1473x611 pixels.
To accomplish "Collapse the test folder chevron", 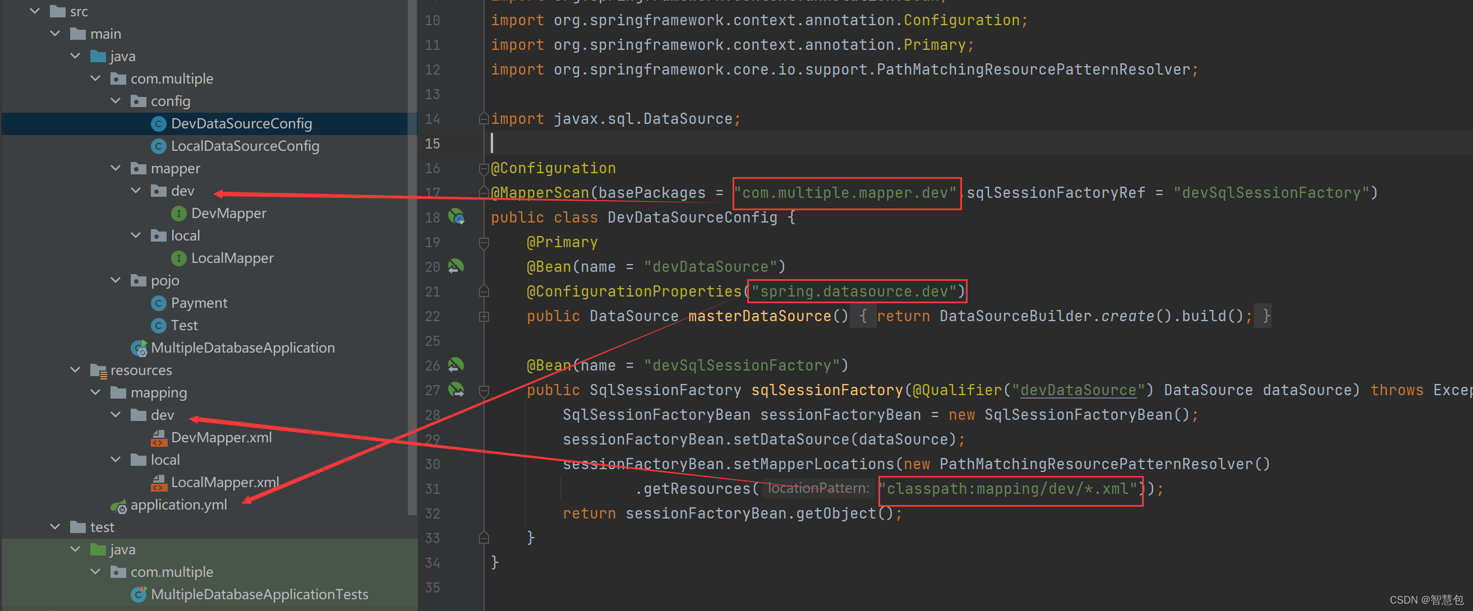I will click(55, 526).
